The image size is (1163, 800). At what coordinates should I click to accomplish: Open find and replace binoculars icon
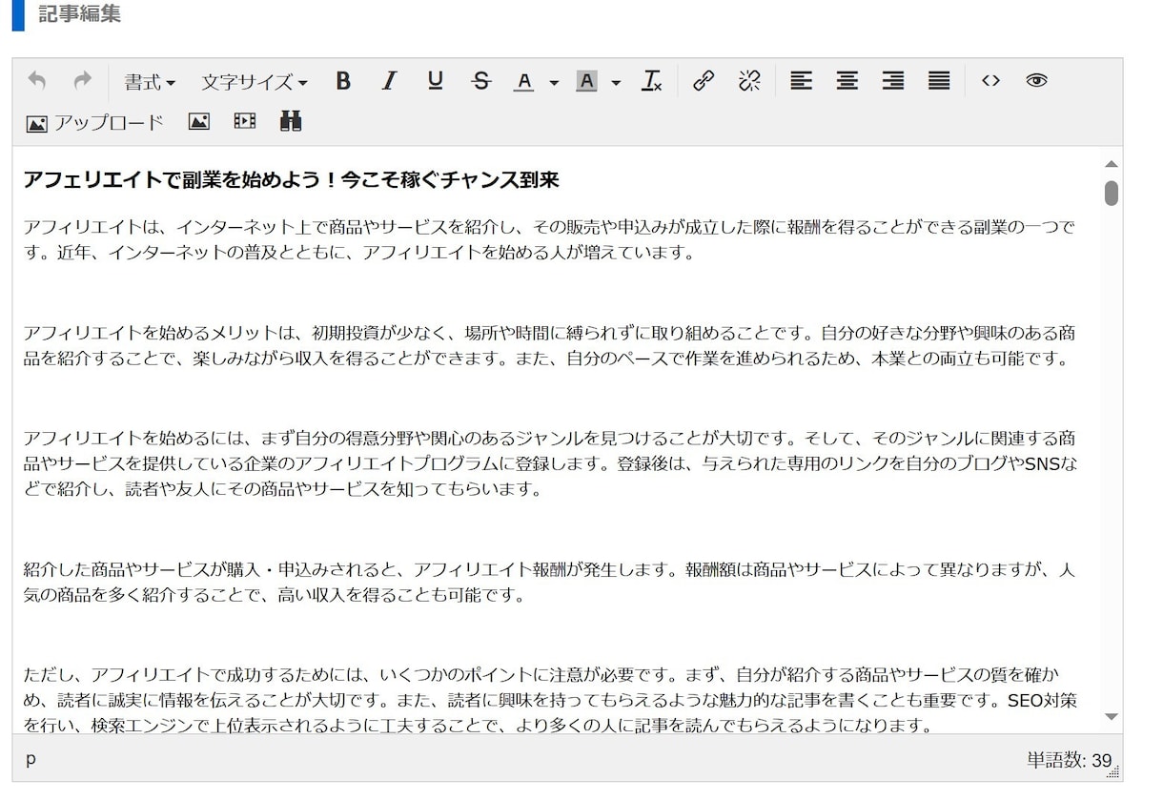[x=291, y=121]
